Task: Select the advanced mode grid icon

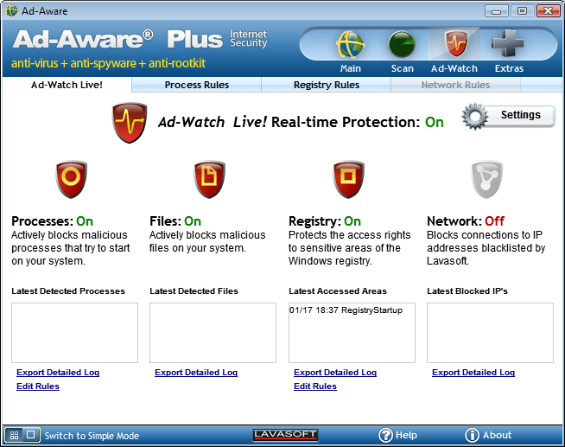Action: [14, 435]
